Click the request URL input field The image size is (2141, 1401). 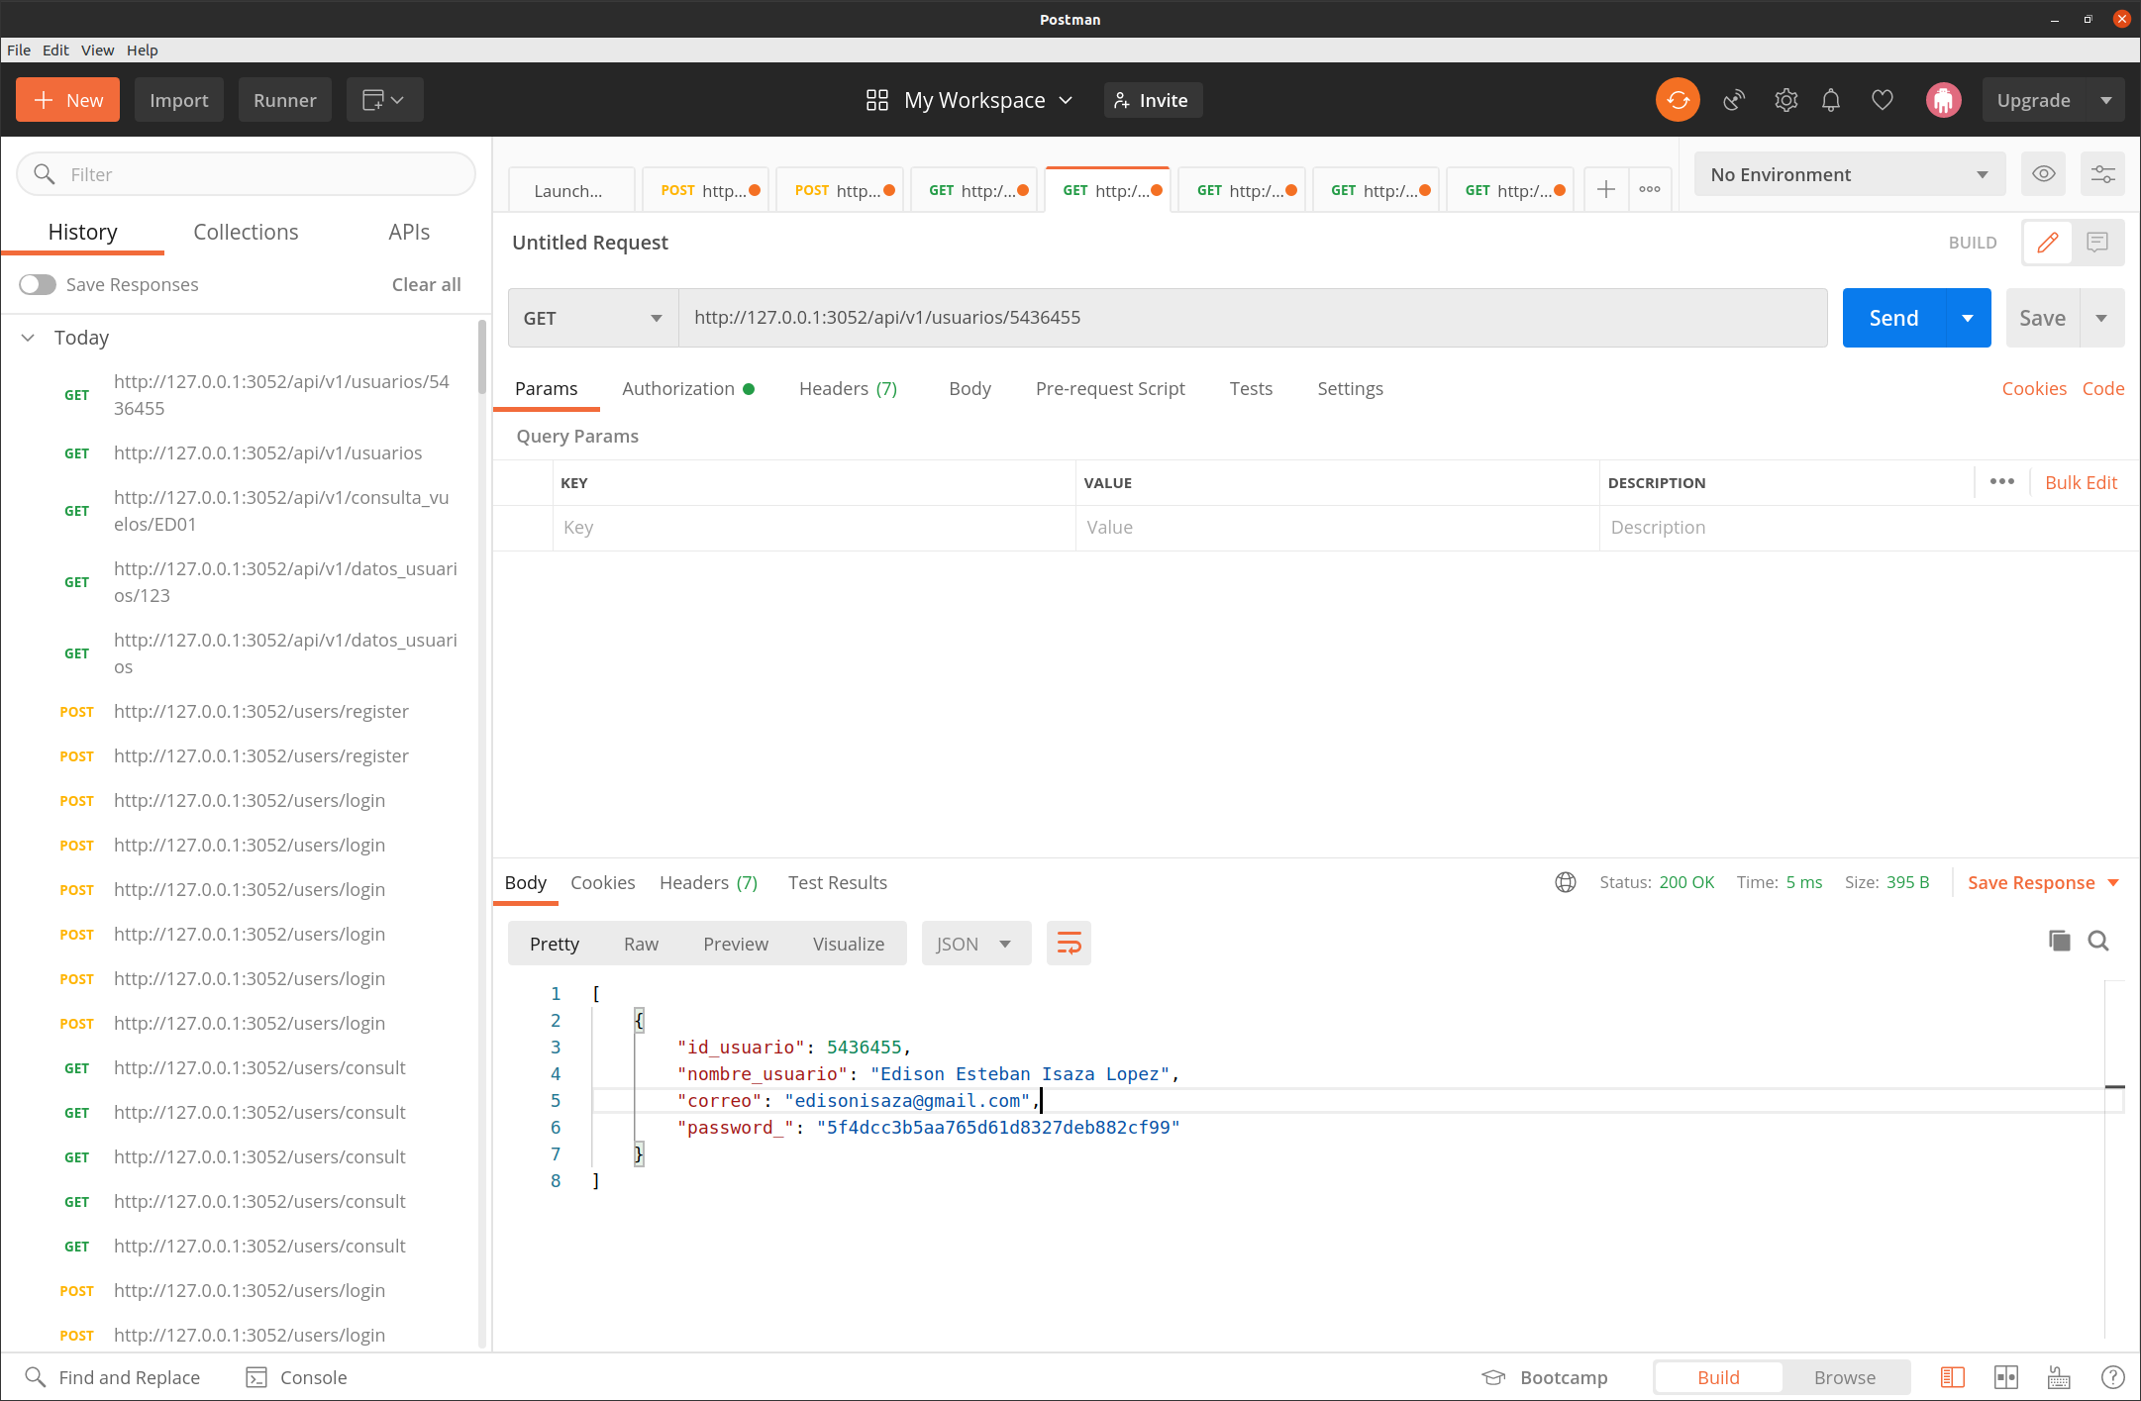point(1253,318)
